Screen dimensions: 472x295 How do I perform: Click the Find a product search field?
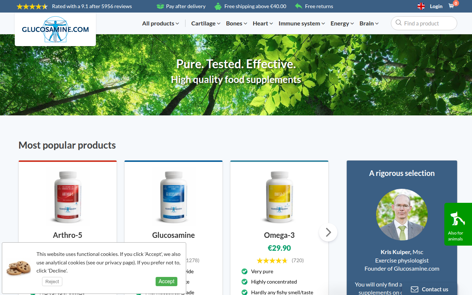pyautogui.click(x=424, y=23)
